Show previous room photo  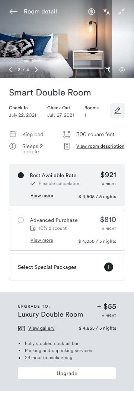pos(10,70)
